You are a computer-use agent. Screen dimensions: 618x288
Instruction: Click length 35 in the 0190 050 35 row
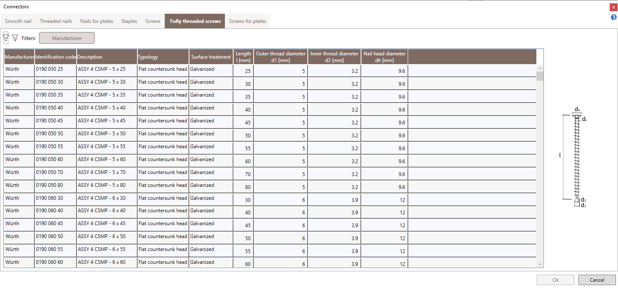[248, 97]
